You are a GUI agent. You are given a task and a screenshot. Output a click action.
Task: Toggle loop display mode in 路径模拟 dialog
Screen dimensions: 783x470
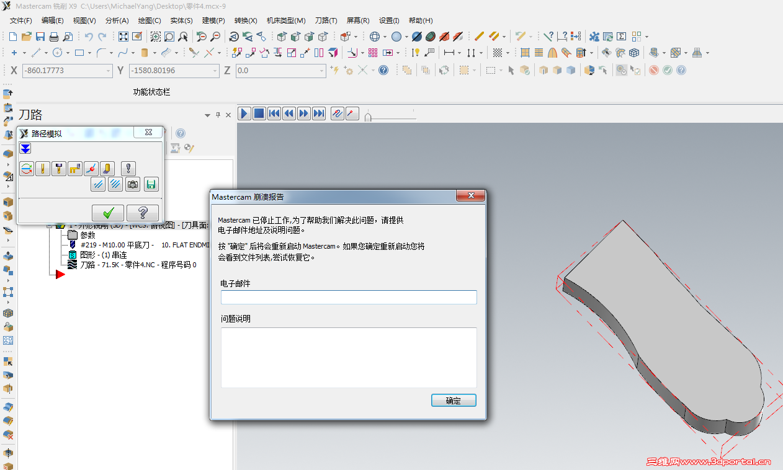click(27, 168)
